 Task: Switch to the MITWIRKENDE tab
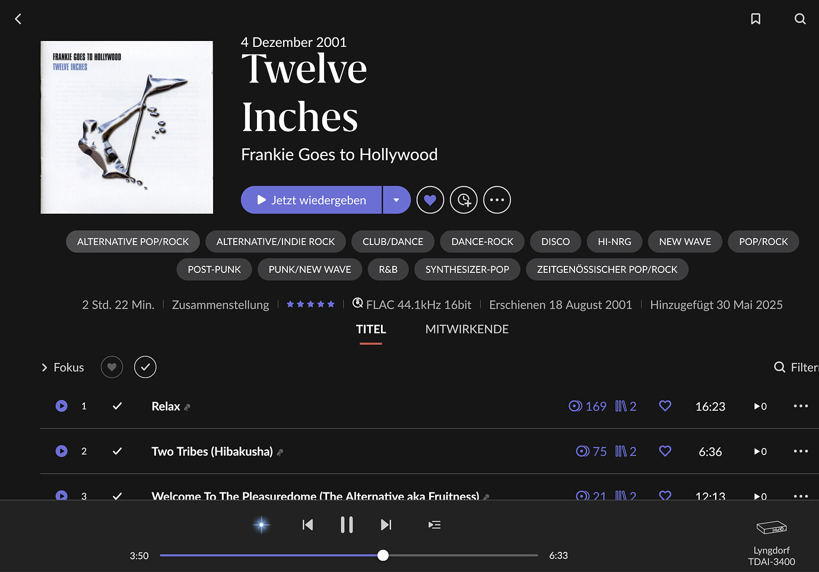click(466, 329)
